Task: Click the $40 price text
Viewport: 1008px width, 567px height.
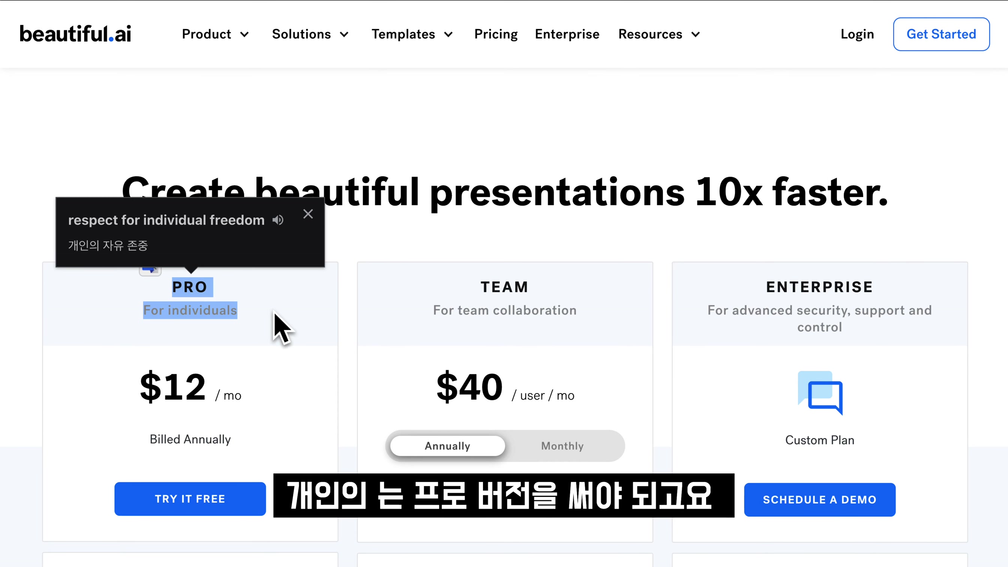Action: click(469, 387)
